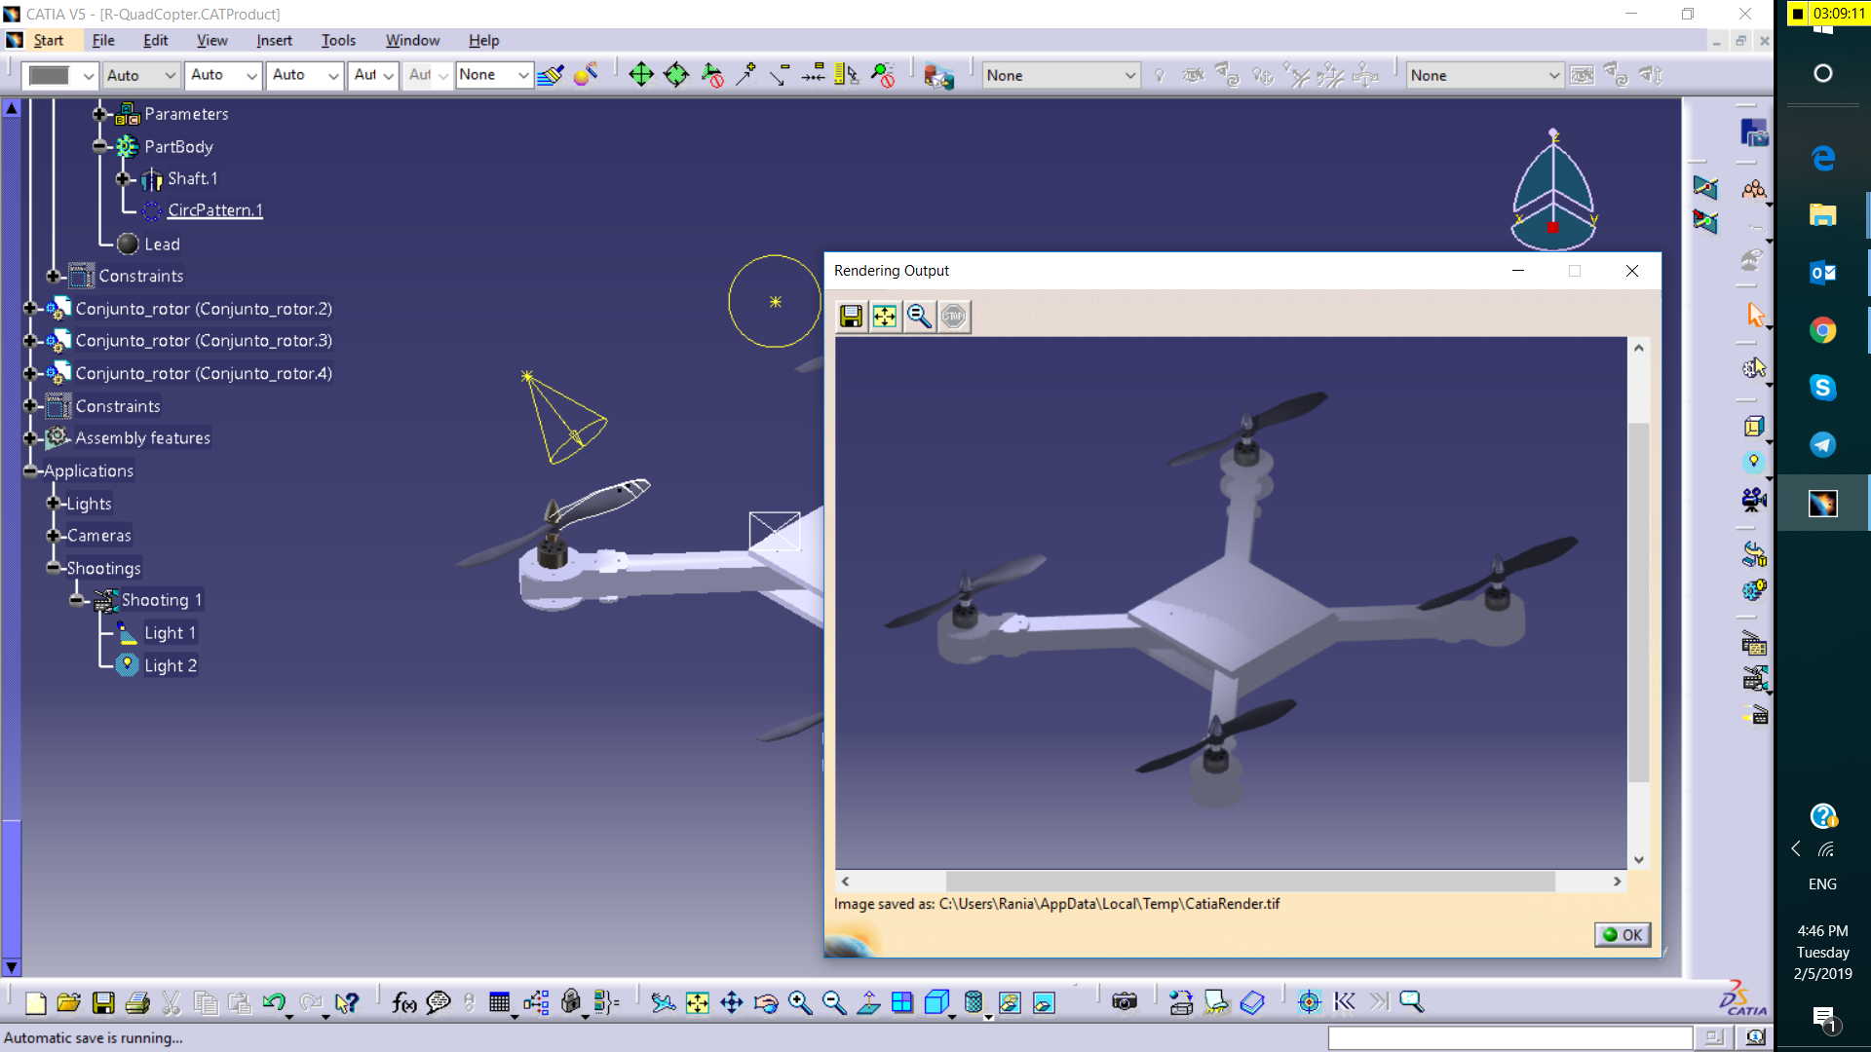This screenshot has width=1871, height=1052.
Task: Click Fit All In in Rendering Output
Action: (x=885, y=317)
